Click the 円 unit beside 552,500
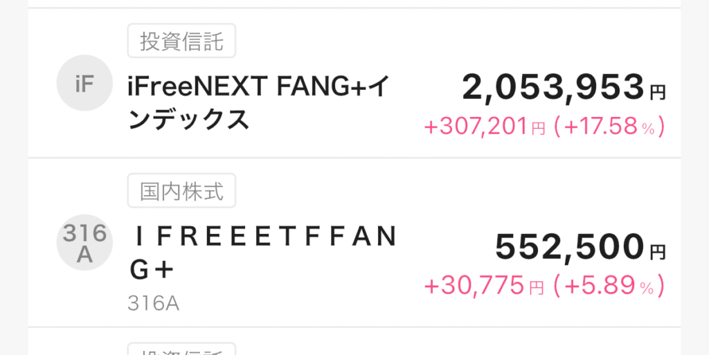This screenshot has height=355, width=709. [x=658, y=251]
